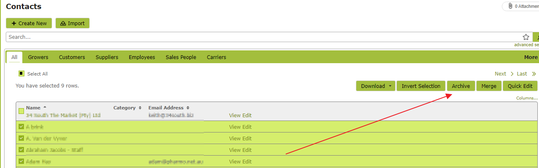Expand the More tabs menu

click(531, 57)
